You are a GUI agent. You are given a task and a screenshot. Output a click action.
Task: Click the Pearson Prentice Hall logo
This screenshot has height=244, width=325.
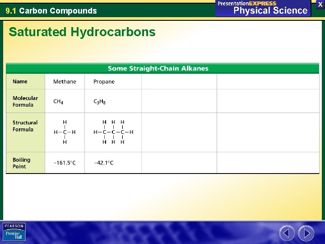pyautogui.click(x=14, y=232)
